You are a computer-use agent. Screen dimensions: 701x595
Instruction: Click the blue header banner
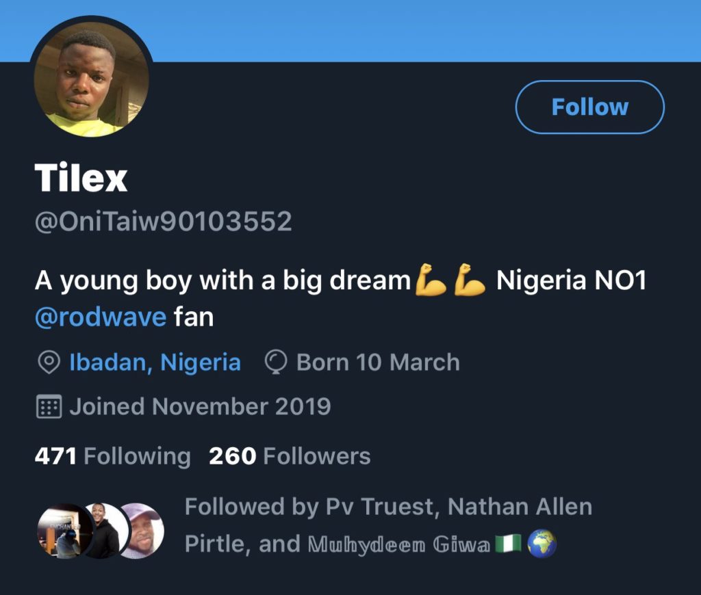(x=411, y=29)
